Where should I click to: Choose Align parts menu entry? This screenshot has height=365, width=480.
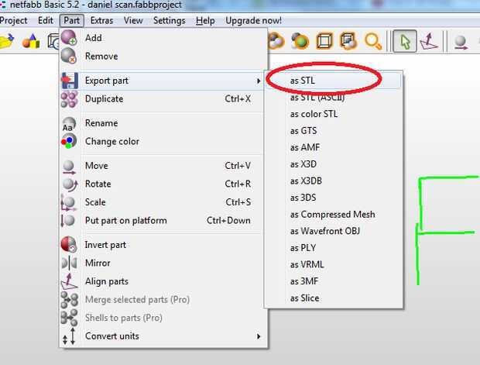(163, 281)
